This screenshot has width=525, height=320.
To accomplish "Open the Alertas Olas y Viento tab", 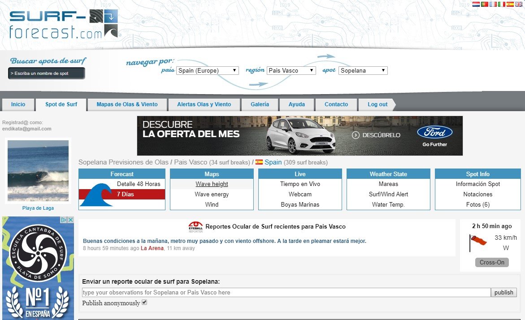I will [x=204, y=104].
